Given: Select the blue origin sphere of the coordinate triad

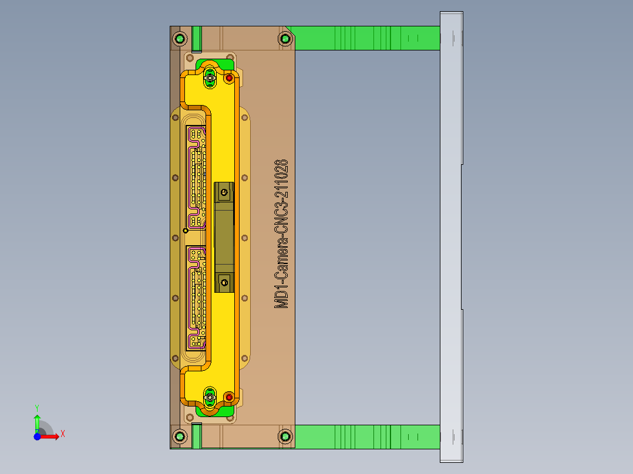Looking at the screenshot, I should [38, 435].
